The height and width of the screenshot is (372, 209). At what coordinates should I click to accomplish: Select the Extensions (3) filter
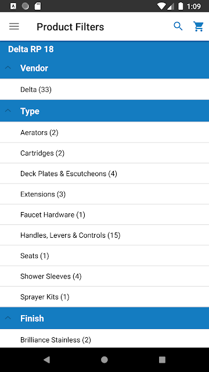[105, 194]
